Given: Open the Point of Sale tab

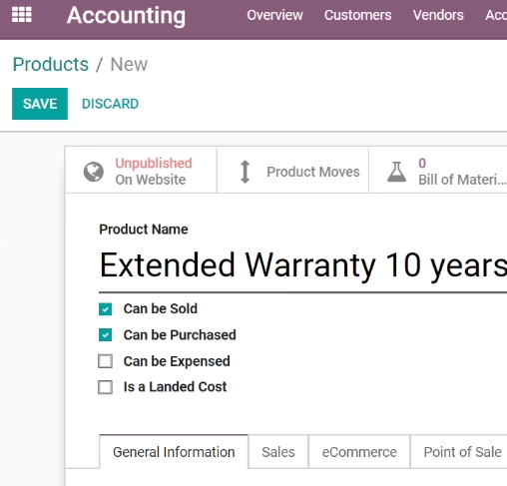Looking at the screenshot, I should 462,452.
